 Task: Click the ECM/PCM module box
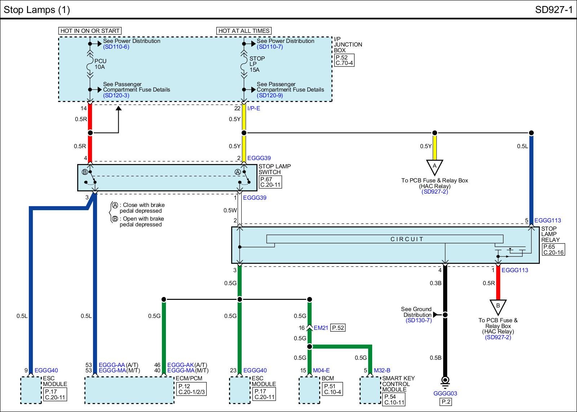[x=129, y=390]
